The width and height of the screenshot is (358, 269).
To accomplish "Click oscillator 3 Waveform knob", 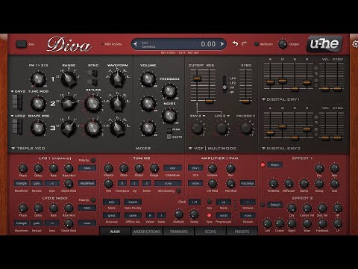I will pos(117,128).
